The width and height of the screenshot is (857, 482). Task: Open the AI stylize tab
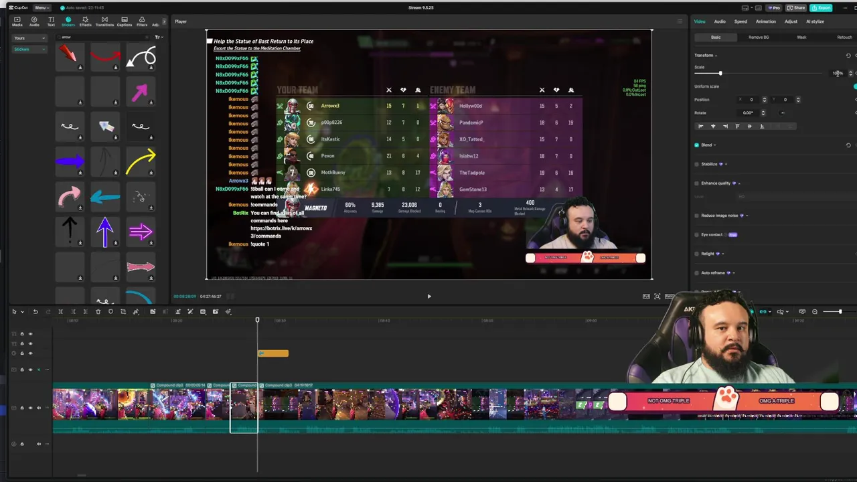(815, 21)
